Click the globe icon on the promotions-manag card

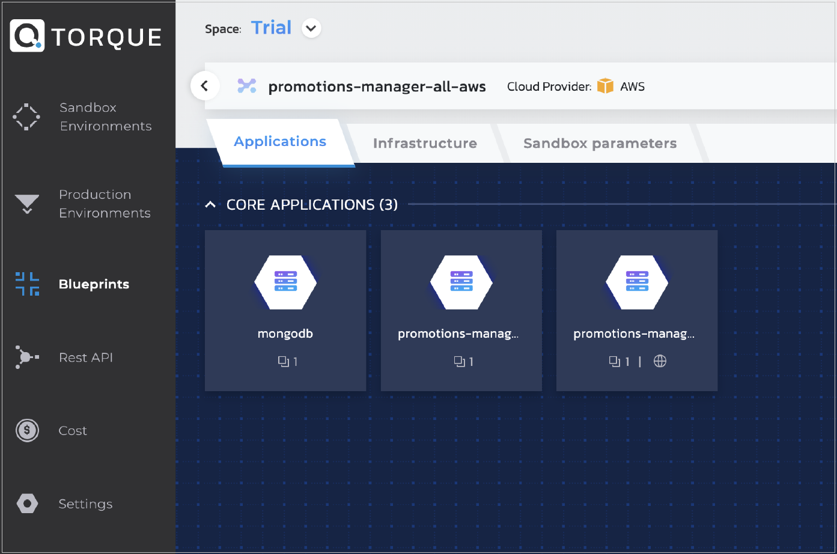[660, 361]
